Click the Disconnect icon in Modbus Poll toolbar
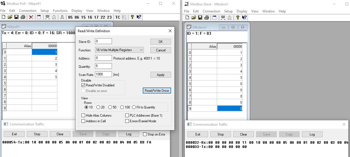Image resolution: width=350 pixels, height=157 pixels. coord(54,17)
